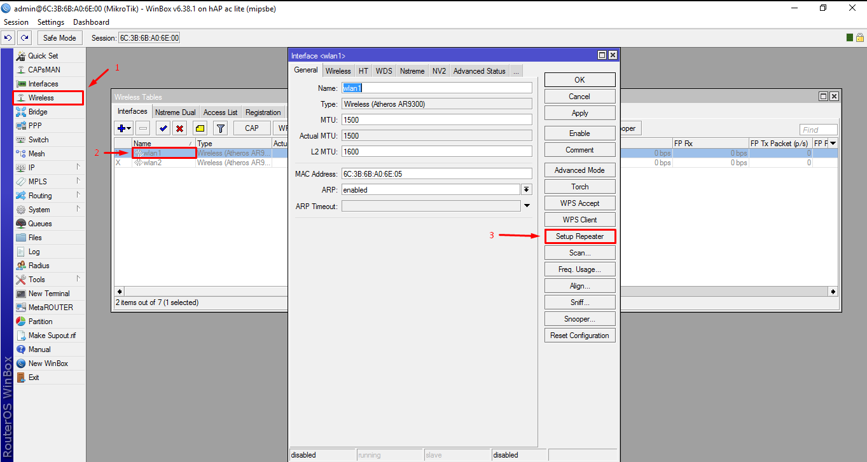This screenshot has height=462, width=867.
Task: Open the NV2 tab
Action: point(439,71)
